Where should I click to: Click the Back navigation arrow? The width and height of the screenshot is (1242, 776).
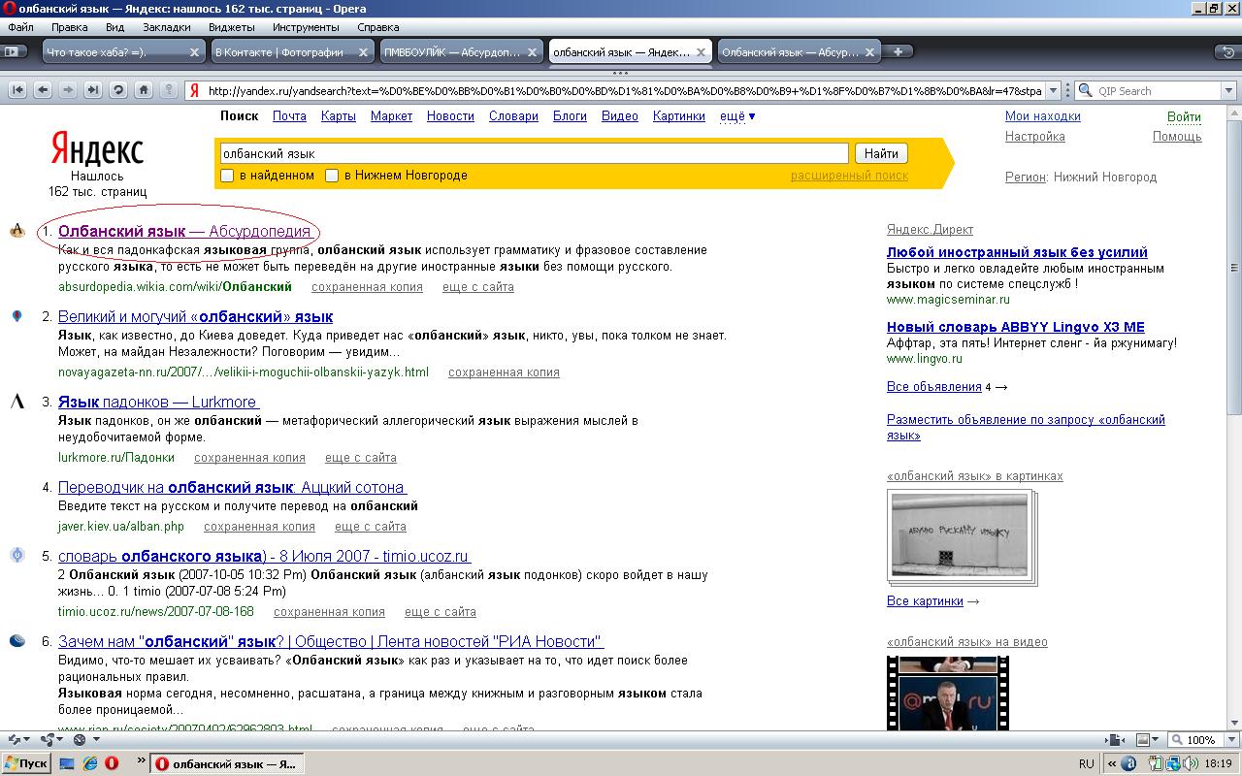(x=43, y=90)
